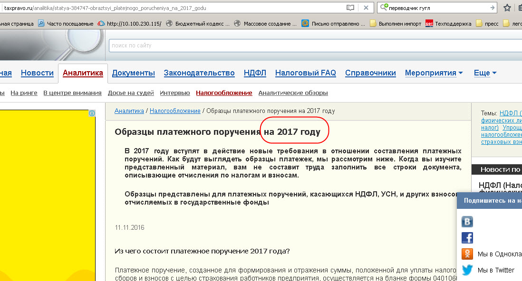
Task: Open 'пресс' bookmark folder
Action: point(487,24)
